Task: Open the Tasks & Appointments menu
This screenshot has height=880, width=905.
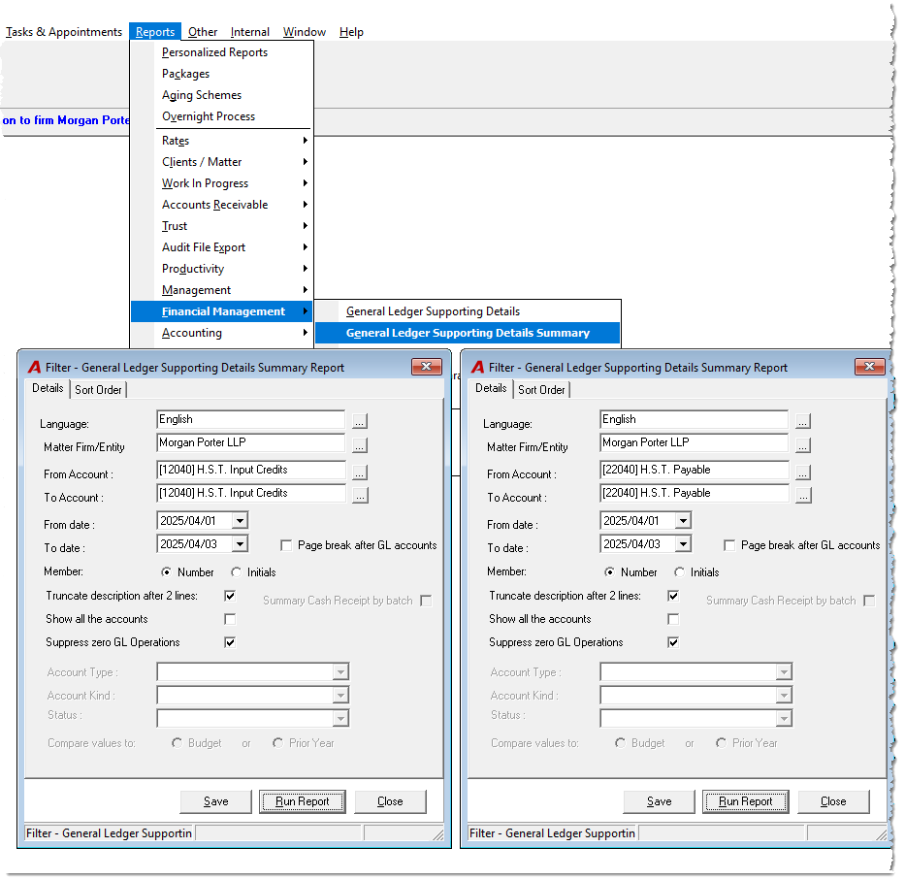Action: tap(63, 32)
